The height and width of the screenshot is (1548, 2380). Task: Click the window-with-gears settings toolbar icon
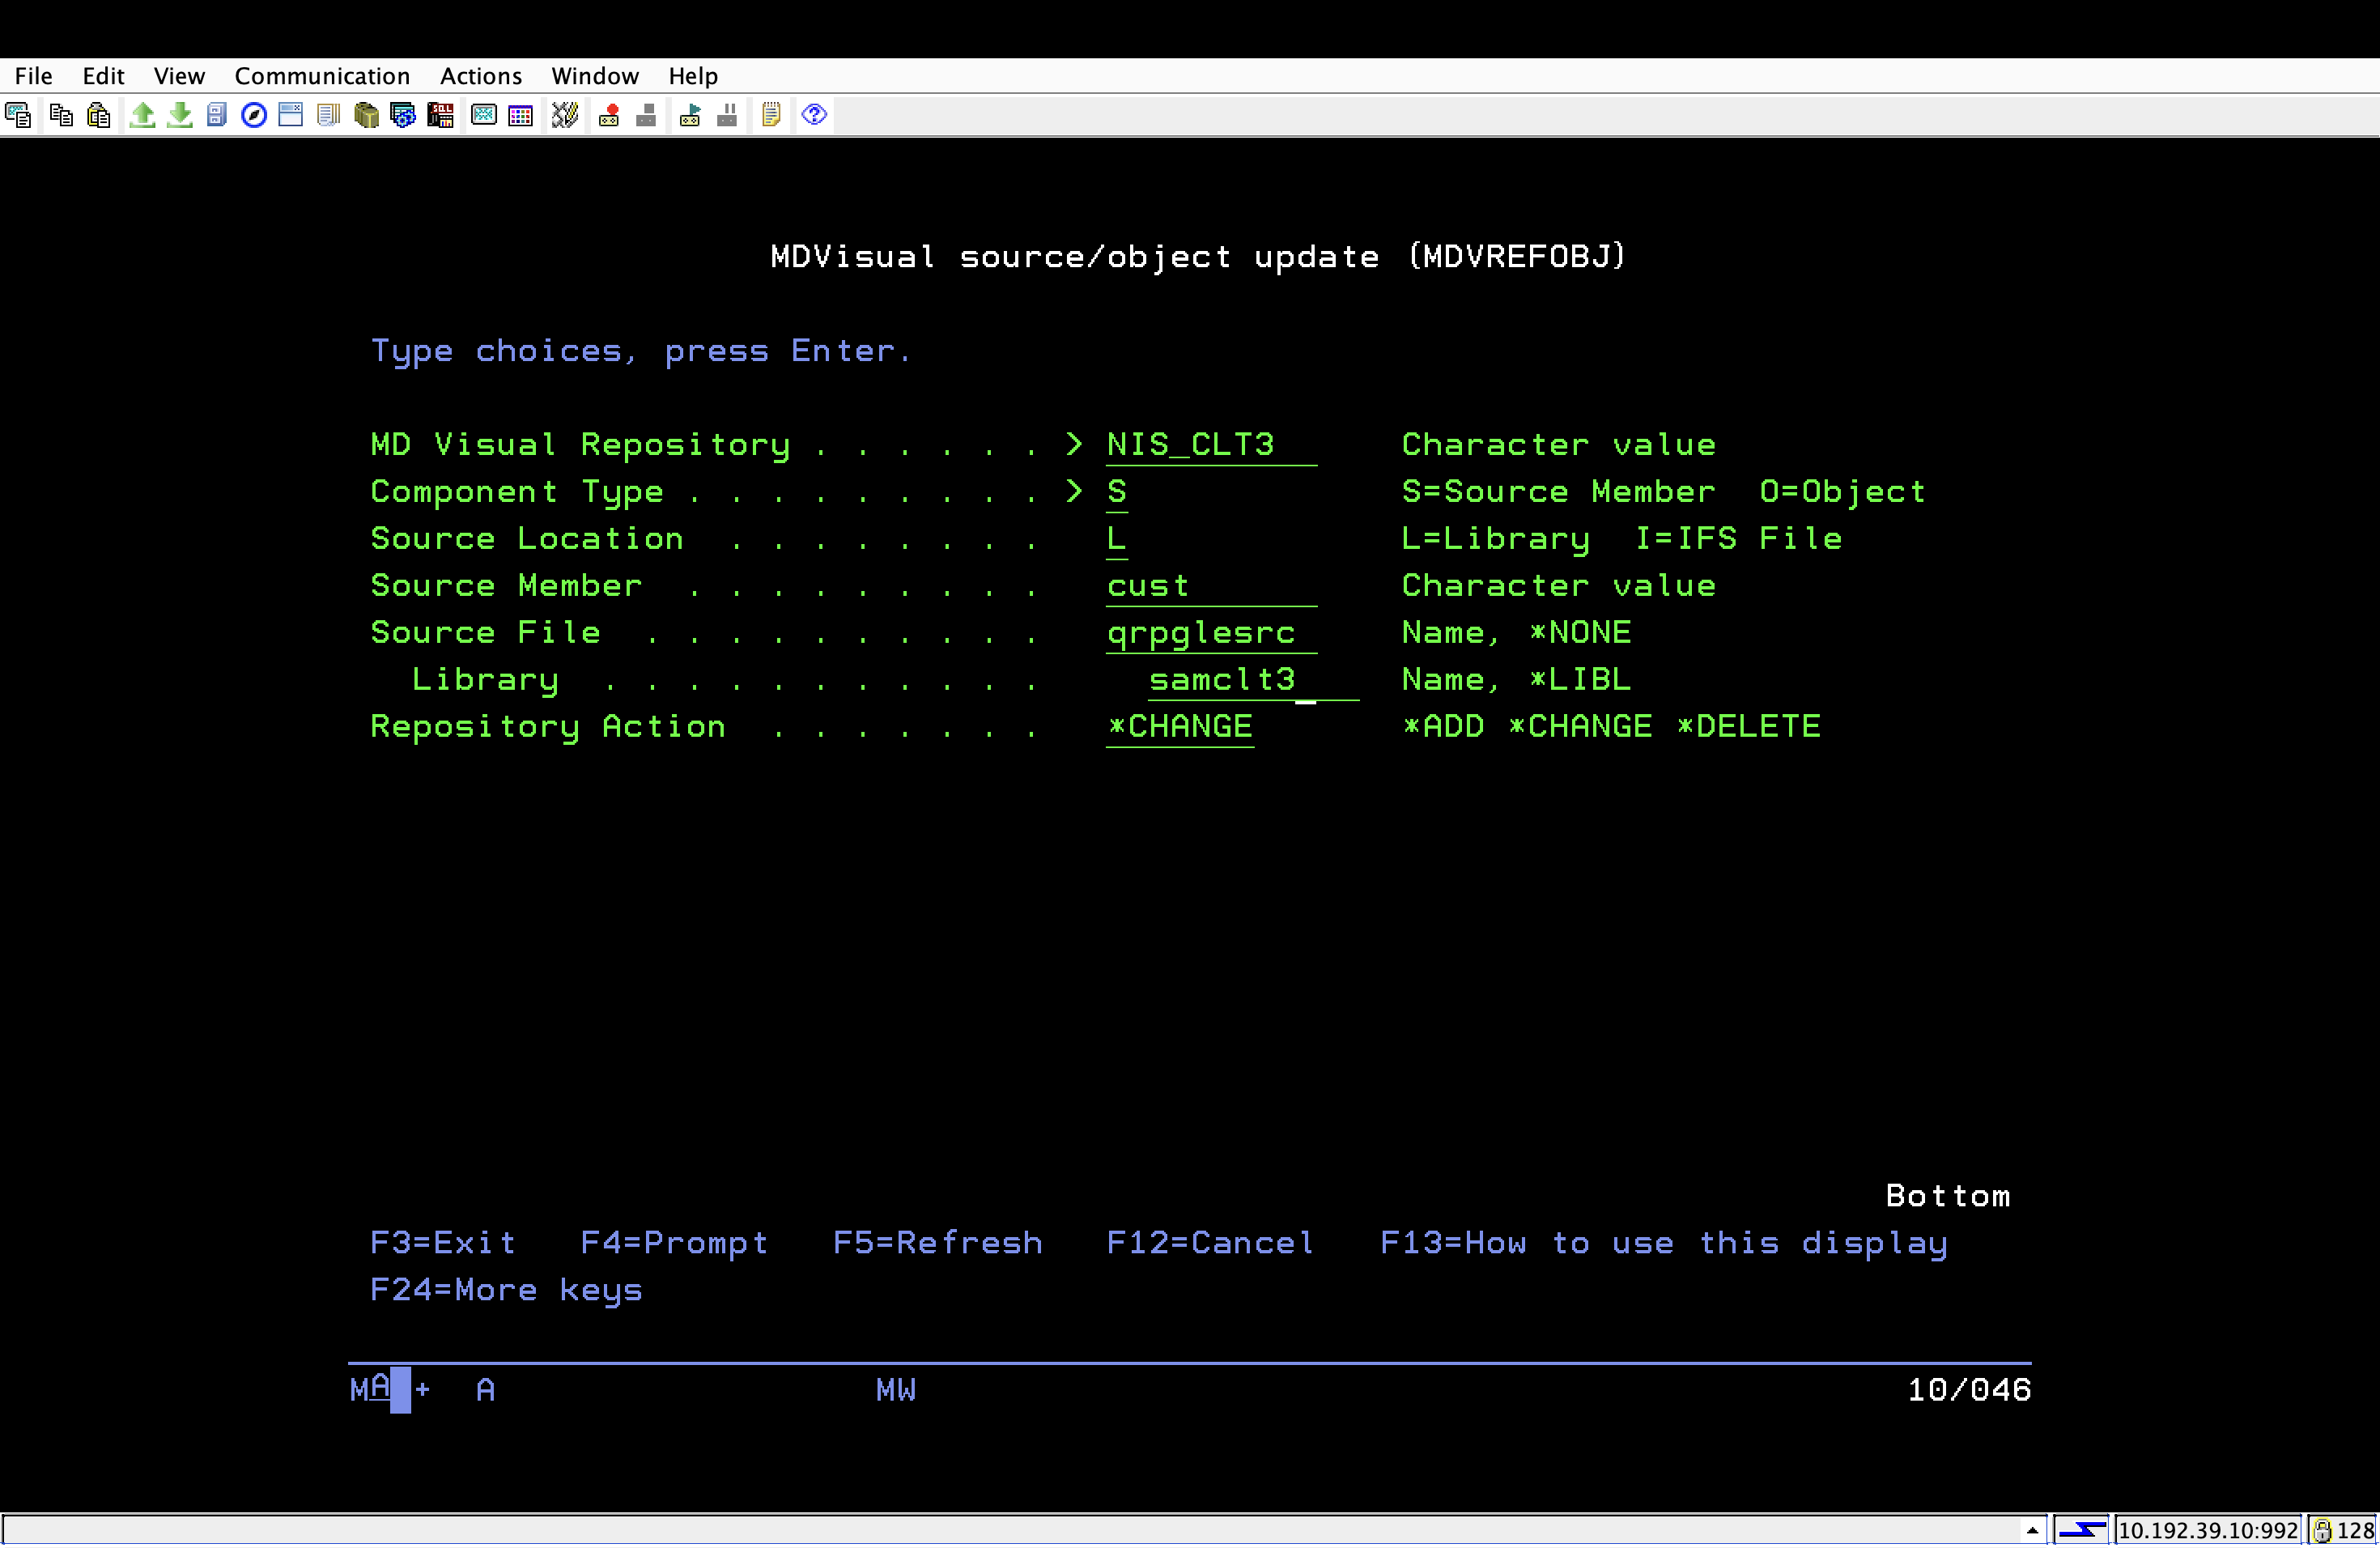pyautogui.click(x=403, y=115)
